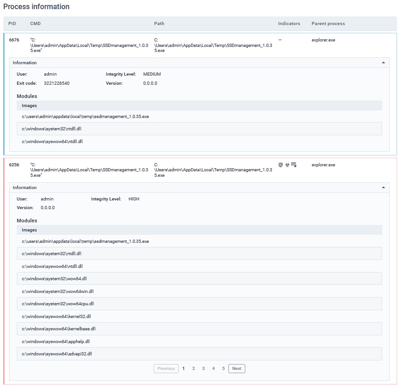Click ssdmanagement_1.0.35.exe image in process 6676
The width and height of the screenshot is (403, 385).
click(199, 117)
